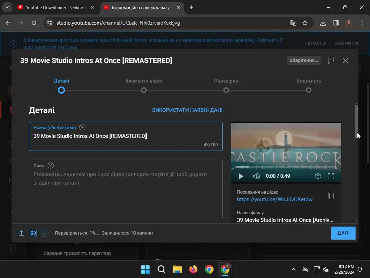
Task: Click the upload status arrow icon
Action: click(21, 233)
